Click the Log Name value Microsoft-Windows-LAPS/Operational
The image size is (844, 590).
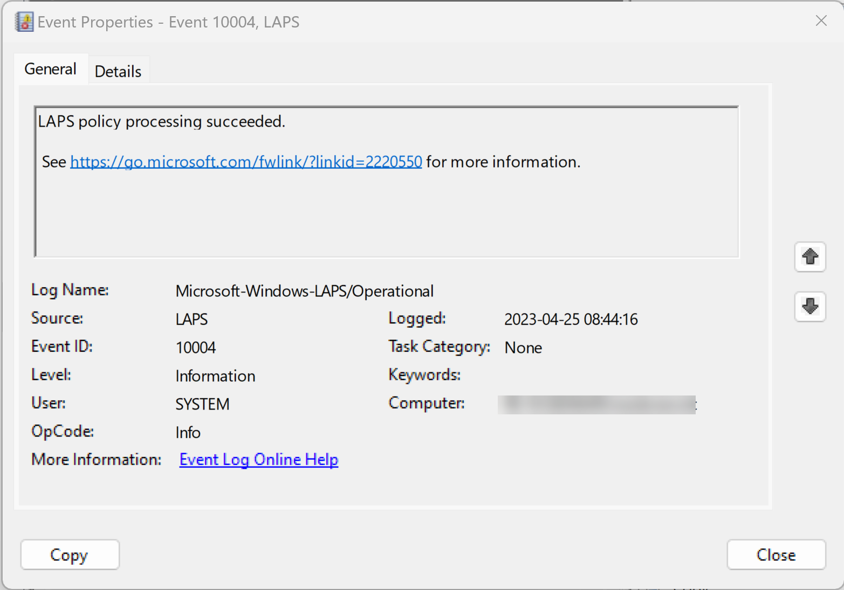(x=304, y=291)
